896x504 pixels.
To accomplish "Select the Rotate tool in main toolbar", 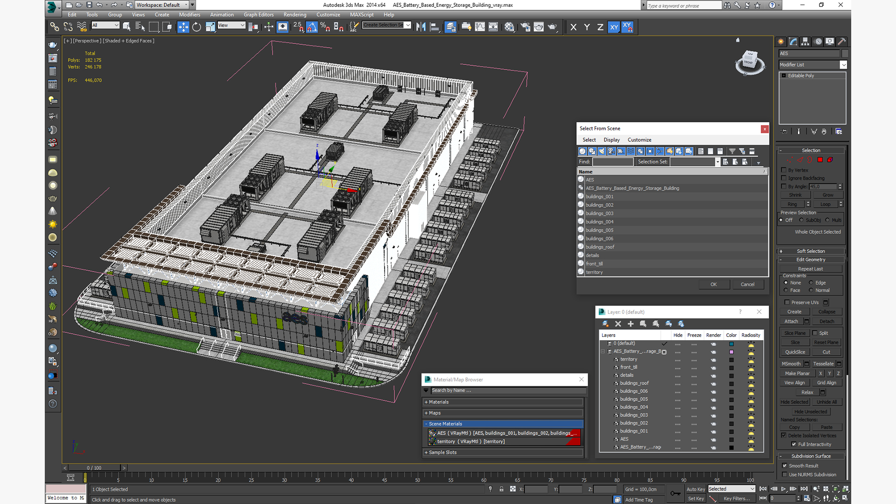I will [196, 27].
